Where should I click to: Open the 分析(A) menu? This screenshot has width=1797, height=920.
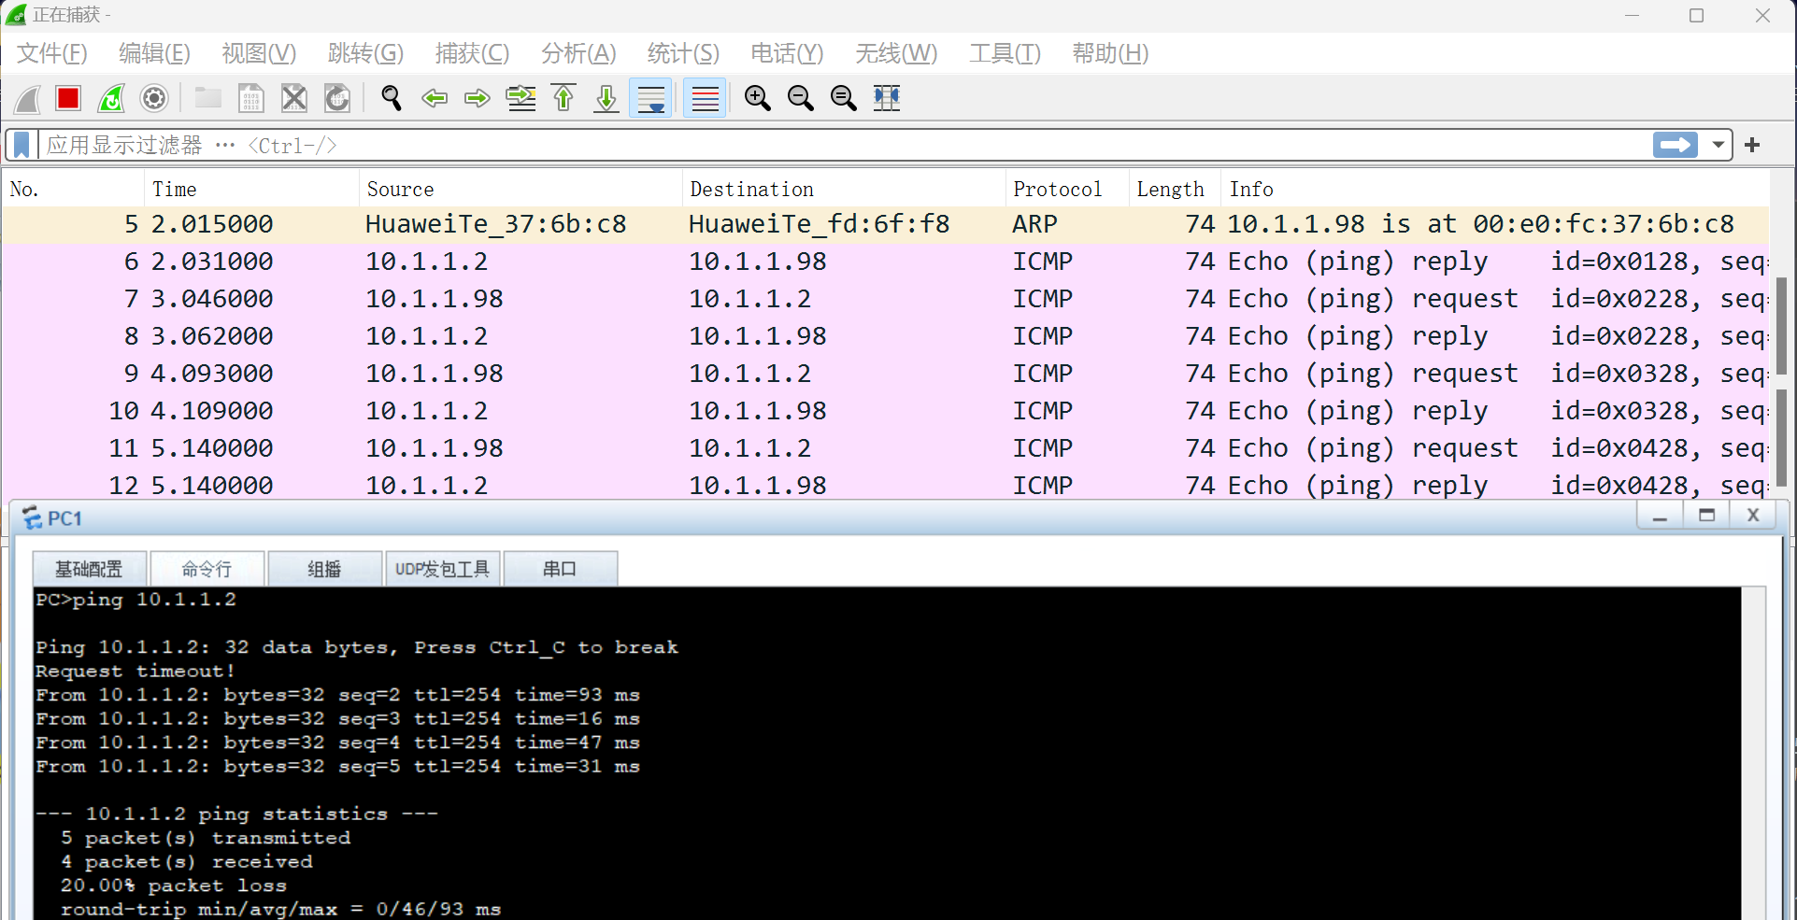(x=578, y=53)
